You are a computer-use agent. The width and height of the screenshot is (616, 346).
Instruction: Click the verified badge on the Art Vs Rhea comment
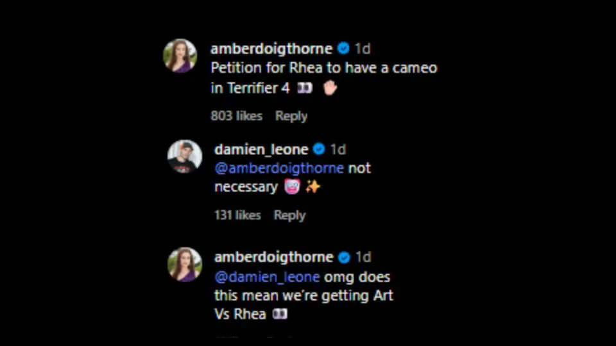344,257
